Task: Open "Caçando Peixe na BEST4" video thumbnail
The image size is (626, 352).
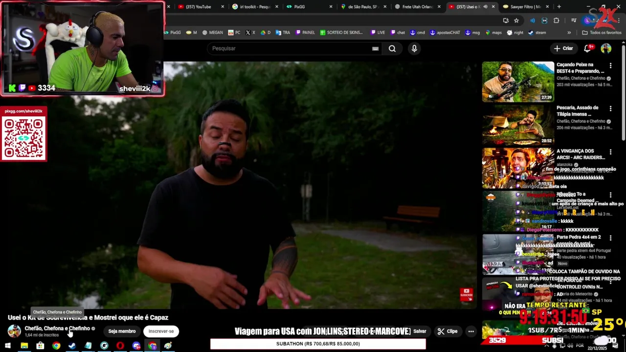Action: pos(518,82)
